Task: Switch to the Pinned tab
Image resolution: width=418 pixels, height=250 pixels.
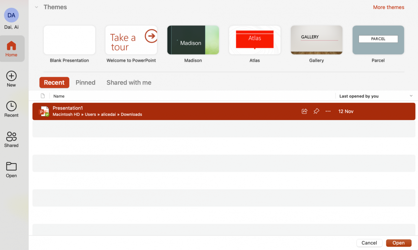Action: (x=86, y=83)
